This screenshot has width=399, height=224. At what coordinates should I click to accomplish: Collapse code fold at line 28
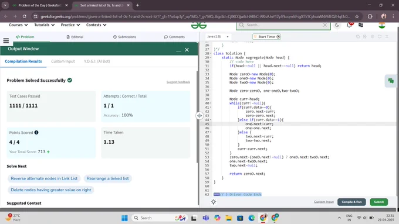[211, 54]
